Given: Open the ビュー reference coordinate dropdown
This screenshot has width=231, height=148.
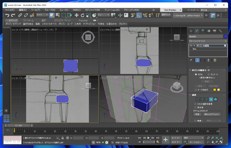Looking at the screenshot, I should pos(104,15).
